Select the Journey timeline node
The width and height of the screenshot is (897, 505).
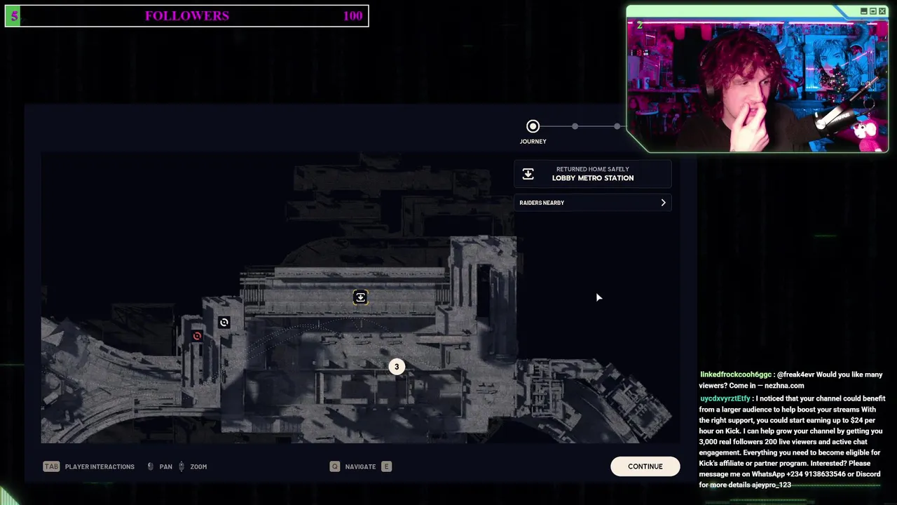click(x=533, y=126)
